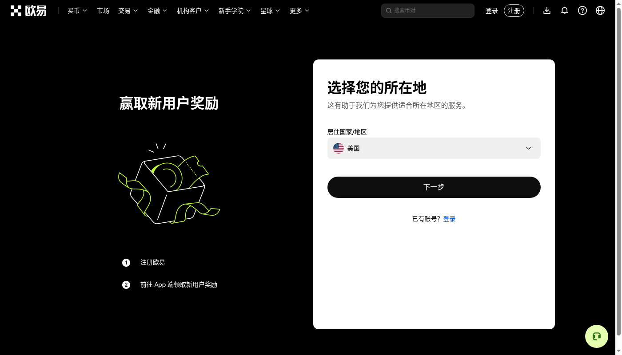
Task: Click the search magnifier icon
Action: [389, 11]
